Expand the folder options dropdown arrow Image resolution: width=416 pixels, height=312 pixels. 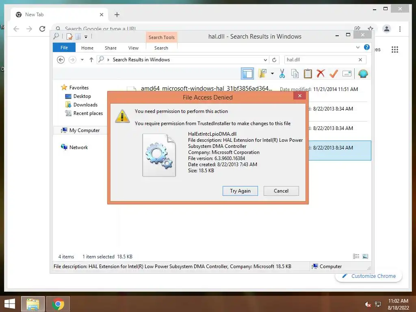[x=272, y=74]
